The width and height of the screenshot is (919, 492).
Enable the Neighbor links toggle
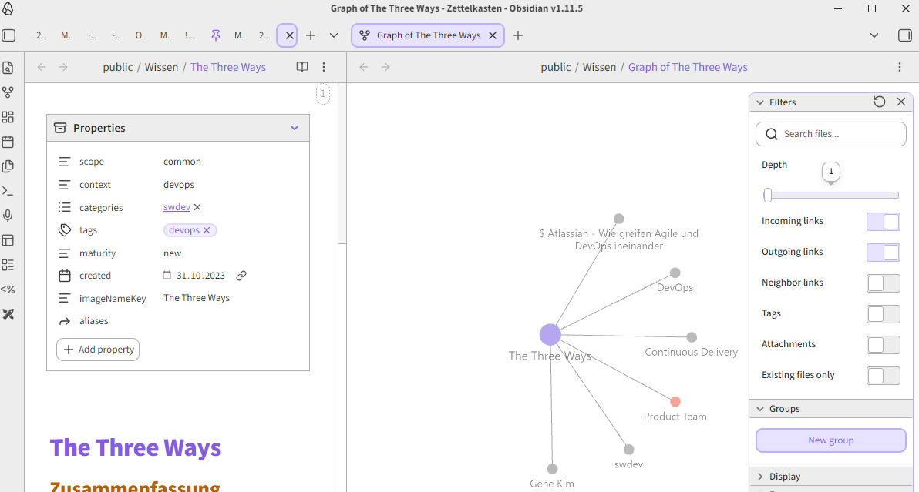coord(884,283)
